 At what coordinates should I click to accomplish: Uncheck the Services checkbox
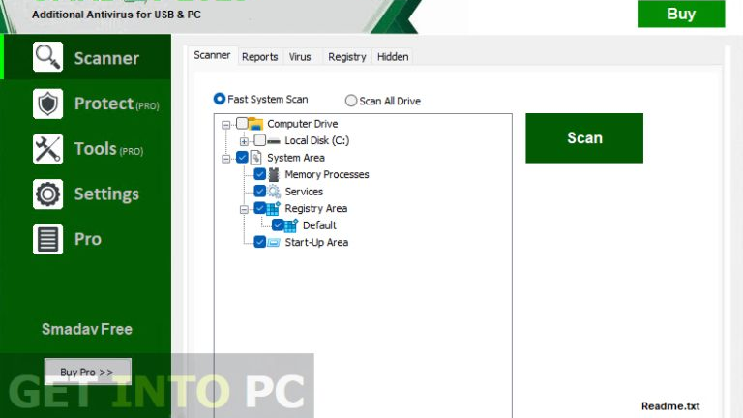click(259, 191)
